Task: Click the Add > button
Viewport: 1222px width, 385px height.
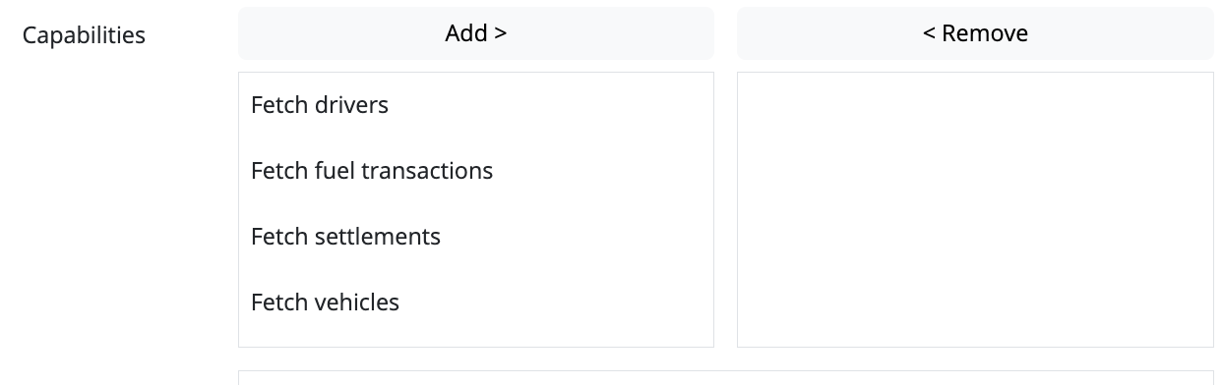Action: tap(475, 33)
